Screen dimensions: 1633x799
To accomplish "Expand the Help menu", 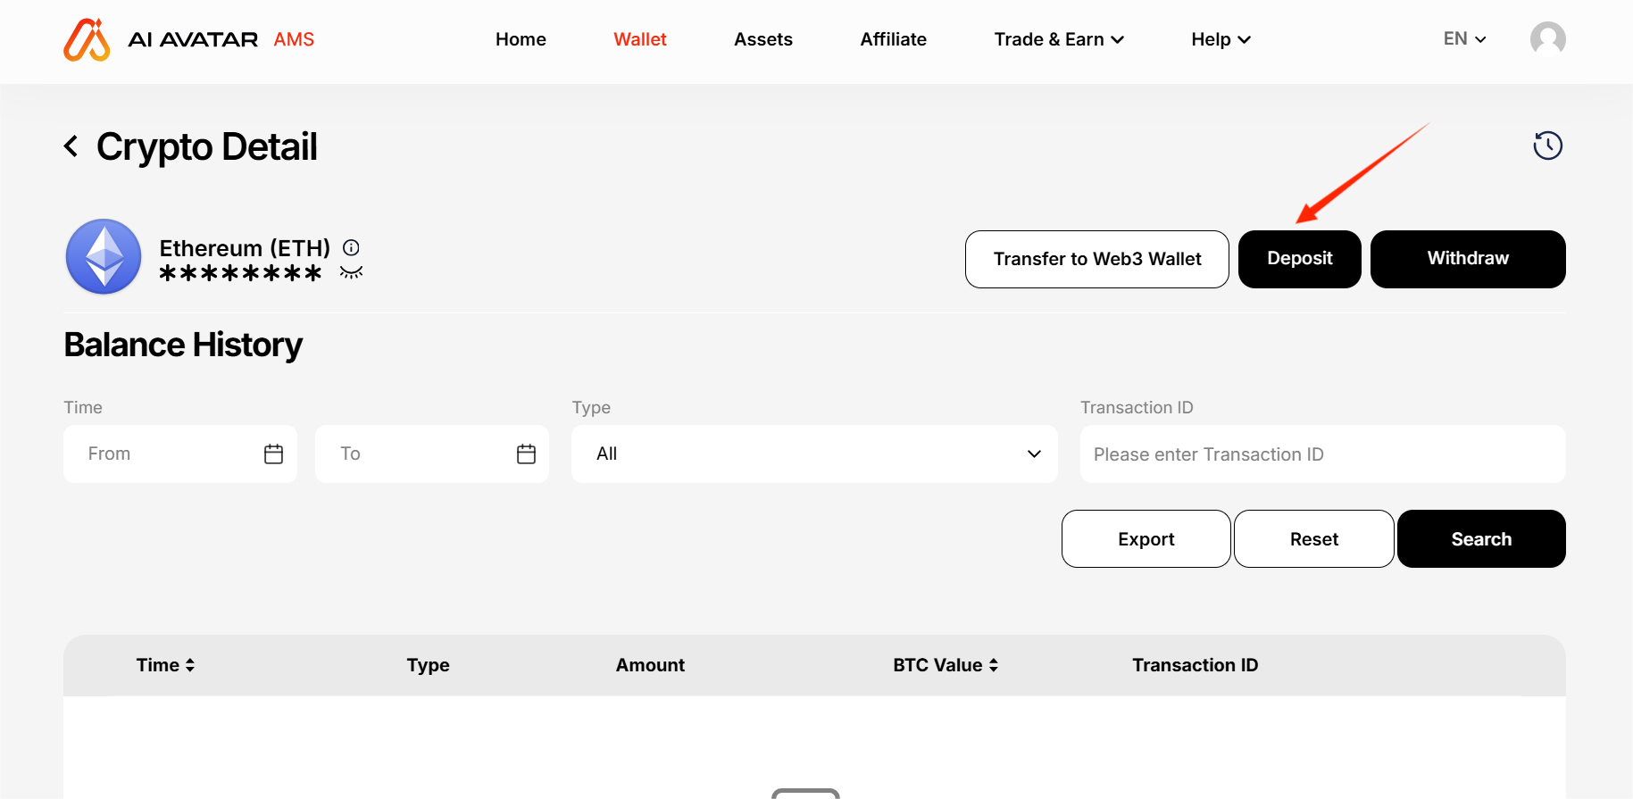I will [x=1221, y=39].
